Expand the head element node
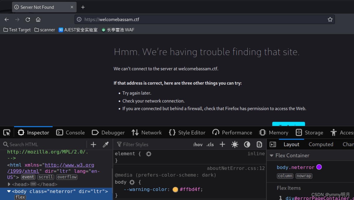The width and height of the screenshot is (354, 200). (9, 184)
